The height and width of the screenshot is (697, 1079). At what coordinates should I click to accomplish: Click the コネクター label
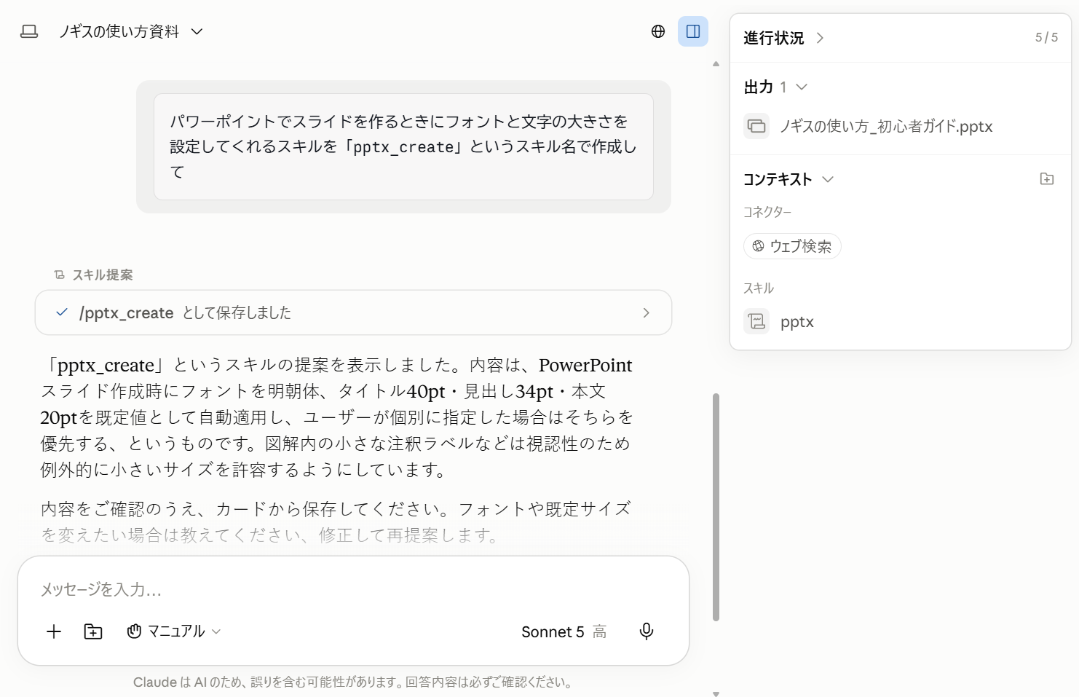point(767,212)
